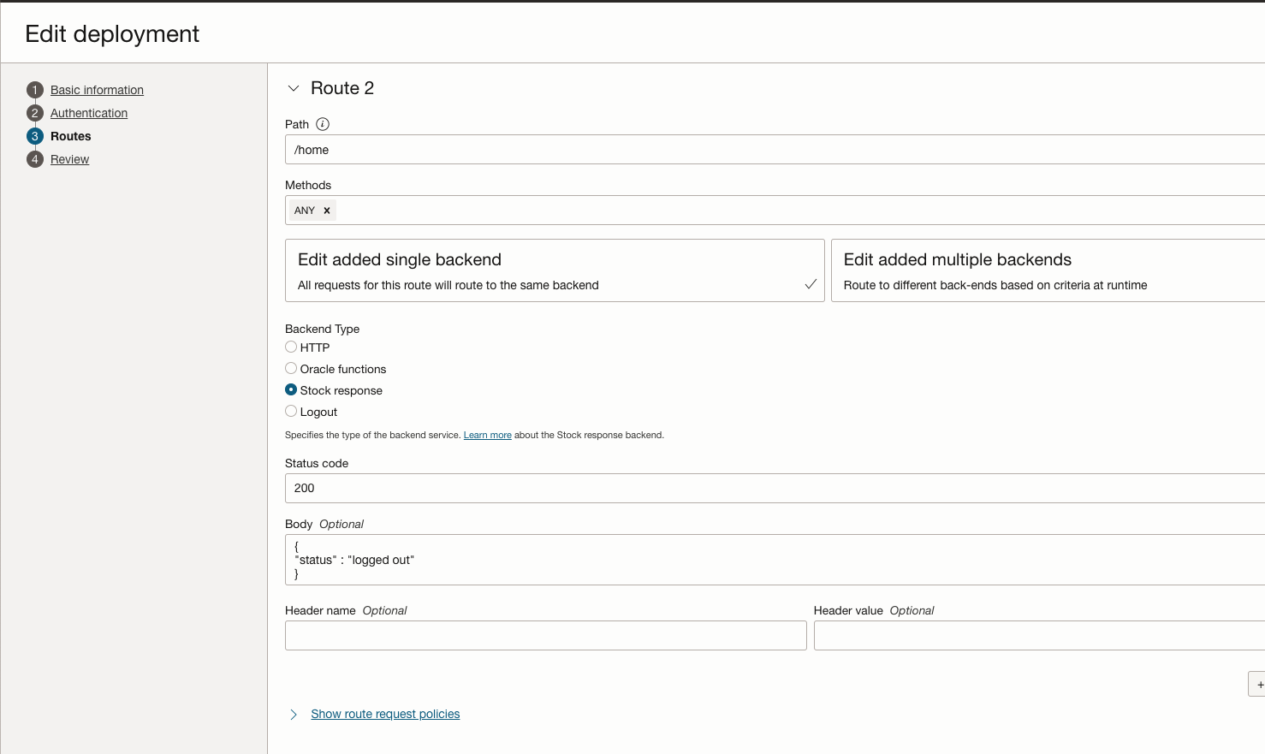Viewport: 1265px width, 754px height.
Task: Click step 2 circle icon
Action: tap(35, 113)
